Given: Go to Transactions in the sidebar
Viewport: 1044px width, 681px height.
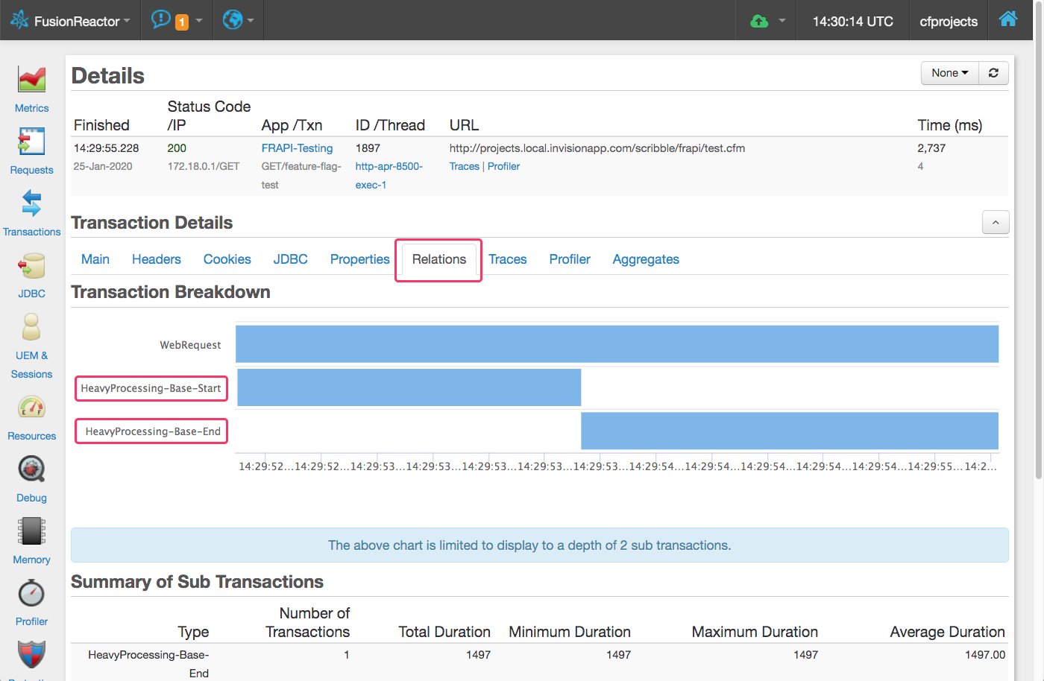Looking at the screenshot, I should (31, 203).
